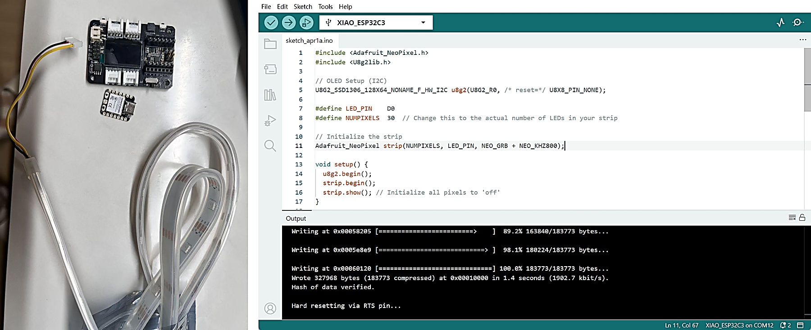
Task: Click line number 11 in gutter
Action: pyautogui.click(x=299, y=146)
